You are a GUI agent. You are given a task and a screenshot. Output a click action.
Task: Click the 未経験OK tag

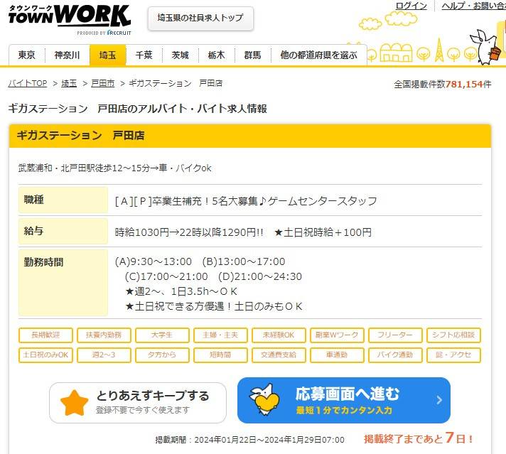(283, 335)
